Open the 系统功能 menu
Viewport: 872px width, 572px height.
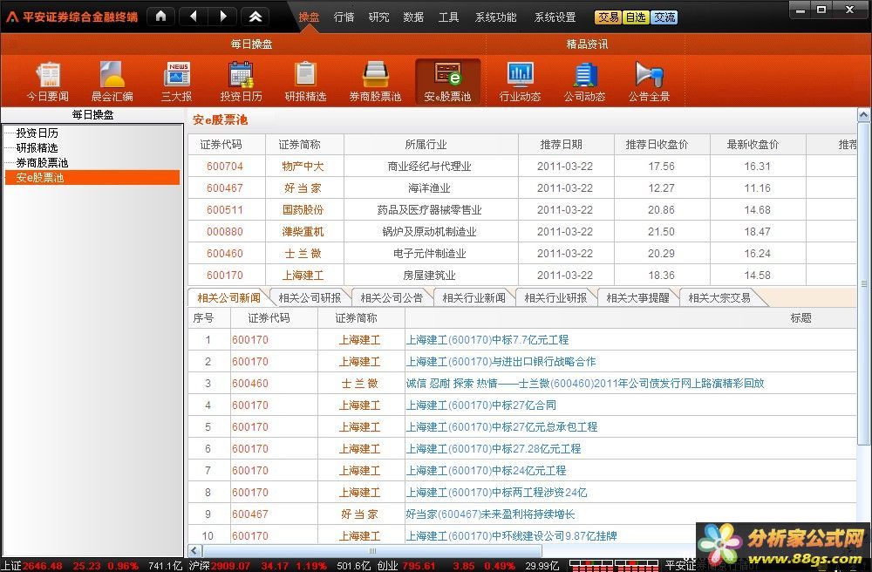[x=495, y=17]
